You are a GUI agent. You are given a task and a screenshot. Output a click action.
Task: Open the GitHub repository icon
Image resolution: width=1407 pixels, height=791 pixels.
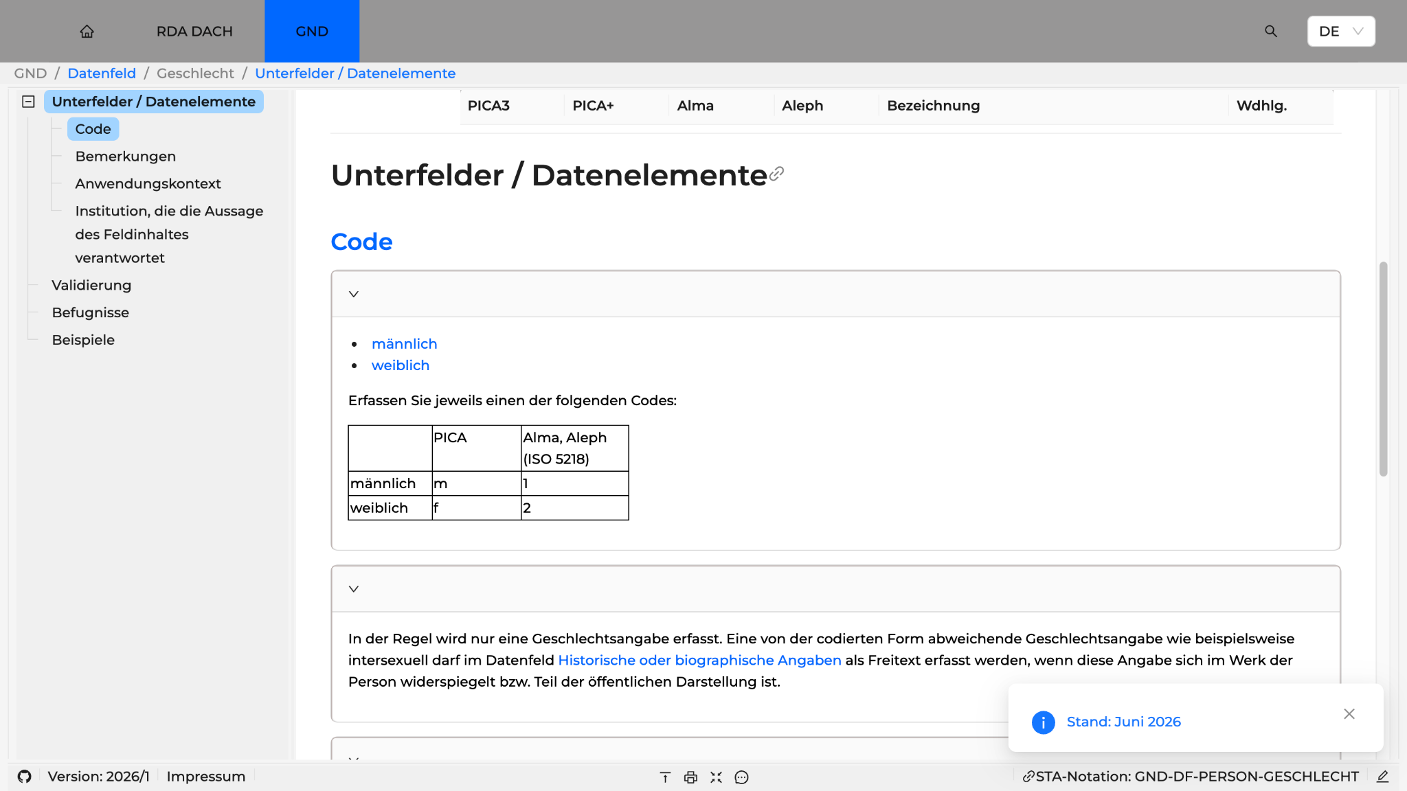[x=25, y=777]
